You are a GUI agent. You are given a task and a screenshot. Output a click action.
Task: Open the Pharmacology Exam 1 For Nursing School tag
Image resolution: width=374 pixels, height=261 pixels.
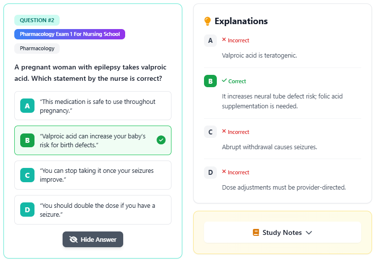[70, 34]
